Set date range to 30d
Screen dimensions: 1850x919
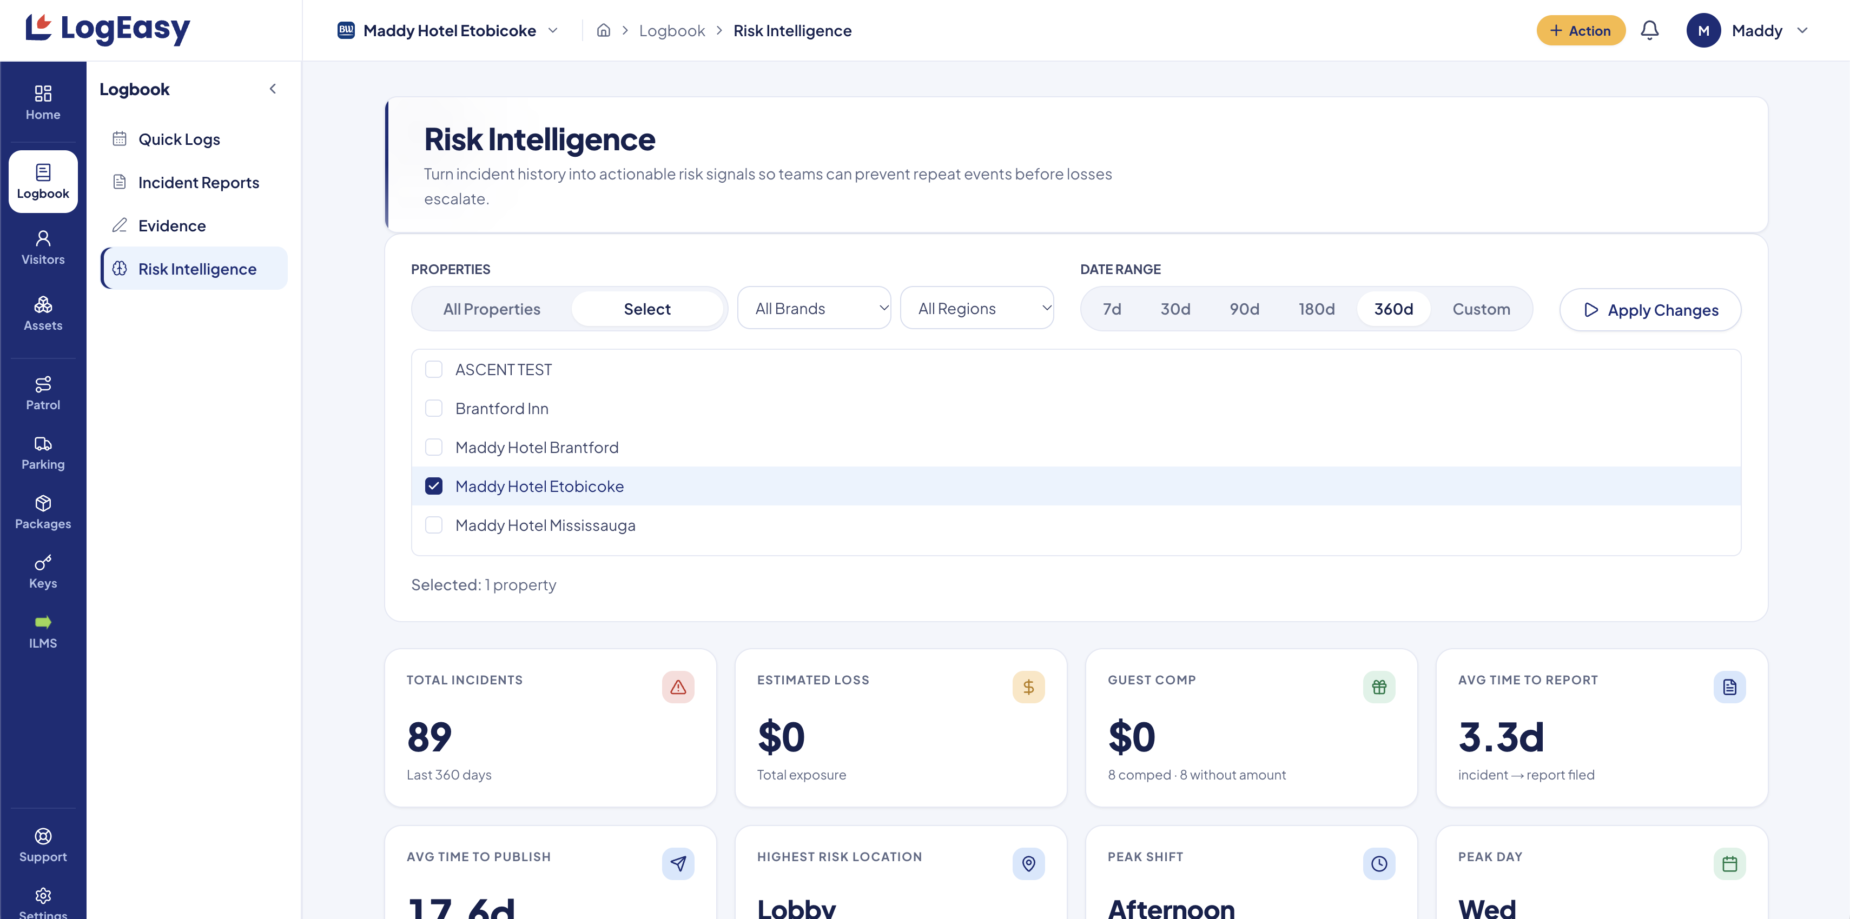pos(1175,309)
